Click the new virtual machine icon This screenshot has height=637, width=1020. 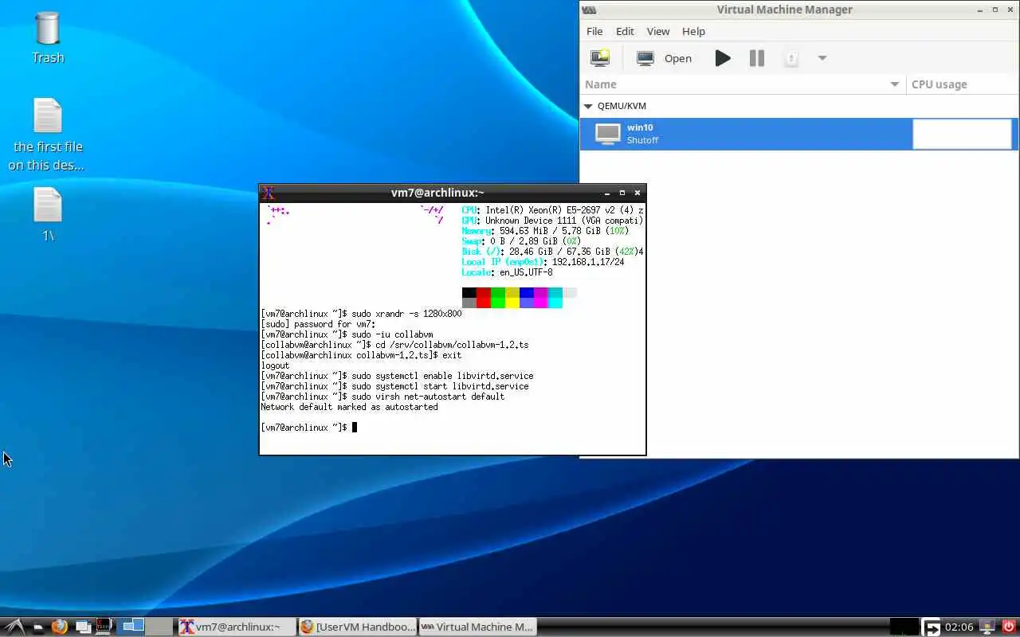point(599,58)
